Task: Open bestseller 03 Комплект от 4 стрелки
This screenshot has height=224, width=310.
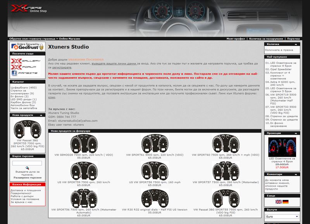Action: point(280,75)
